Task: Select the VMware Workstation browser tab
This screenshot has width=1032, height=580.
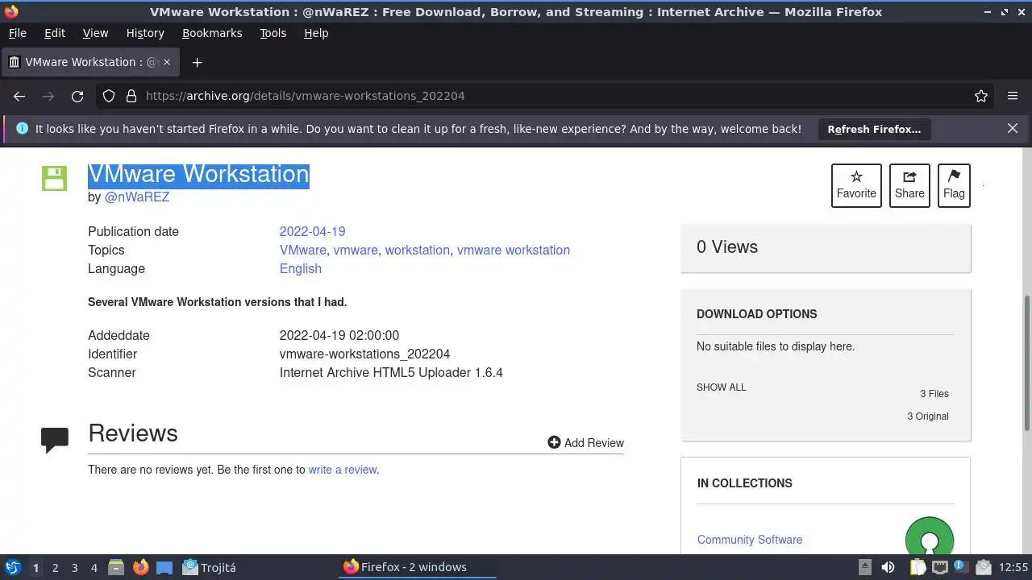Action: coord(89,62)
